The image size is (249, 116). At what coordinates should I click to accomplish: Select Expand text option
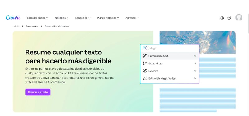point(169,63)
